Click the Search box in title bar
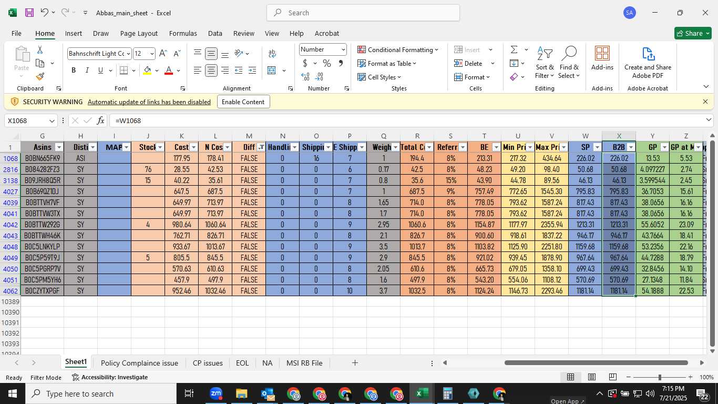The height and width of the screenshot is (404, 718). (363, 13)
